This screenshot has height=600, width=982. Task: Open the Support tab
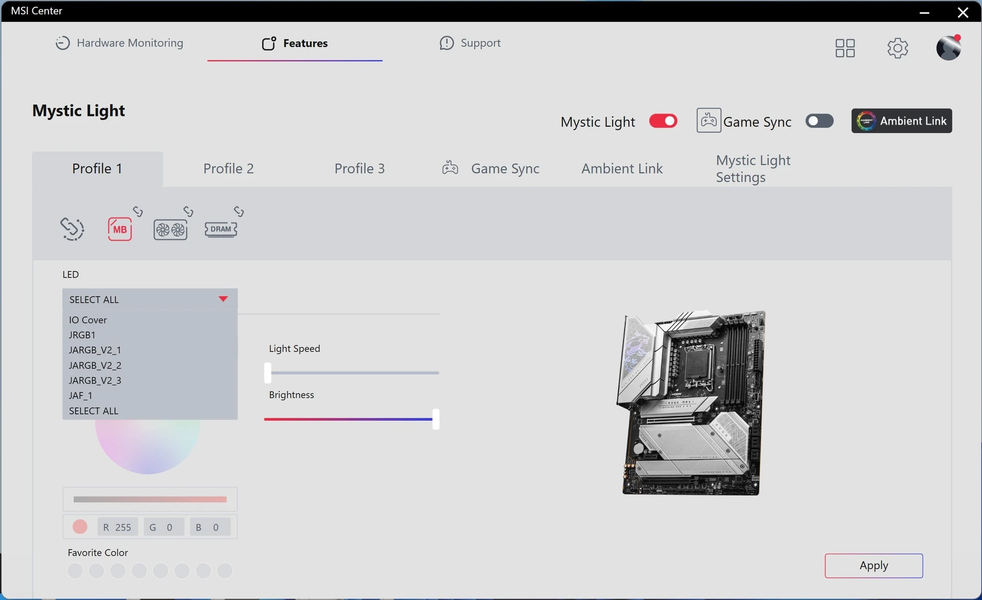click(470, 43)
